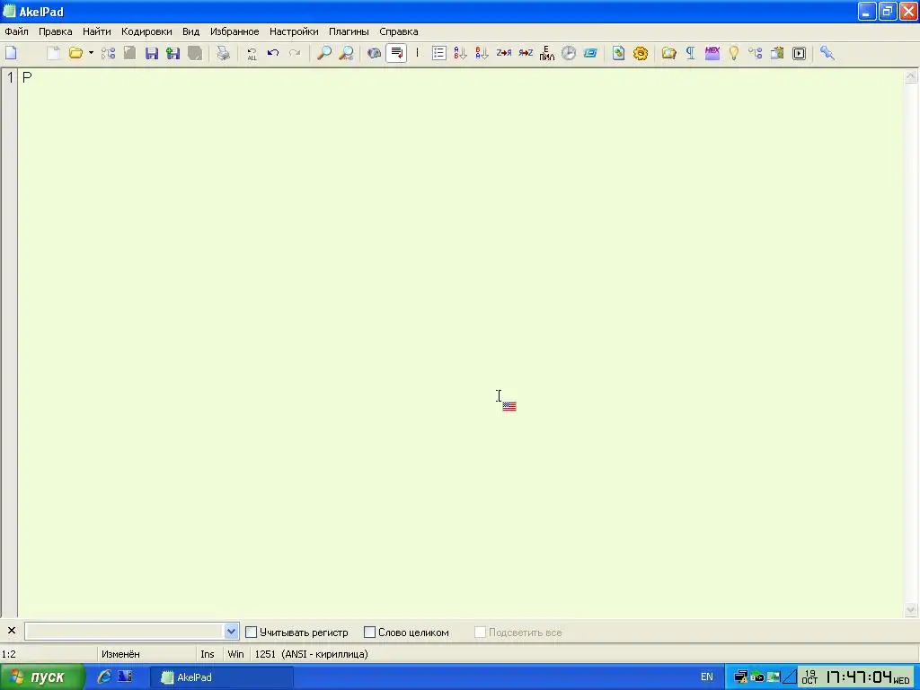
Task: Click the Z→Я layout convert icon
Action: [504, 53]
